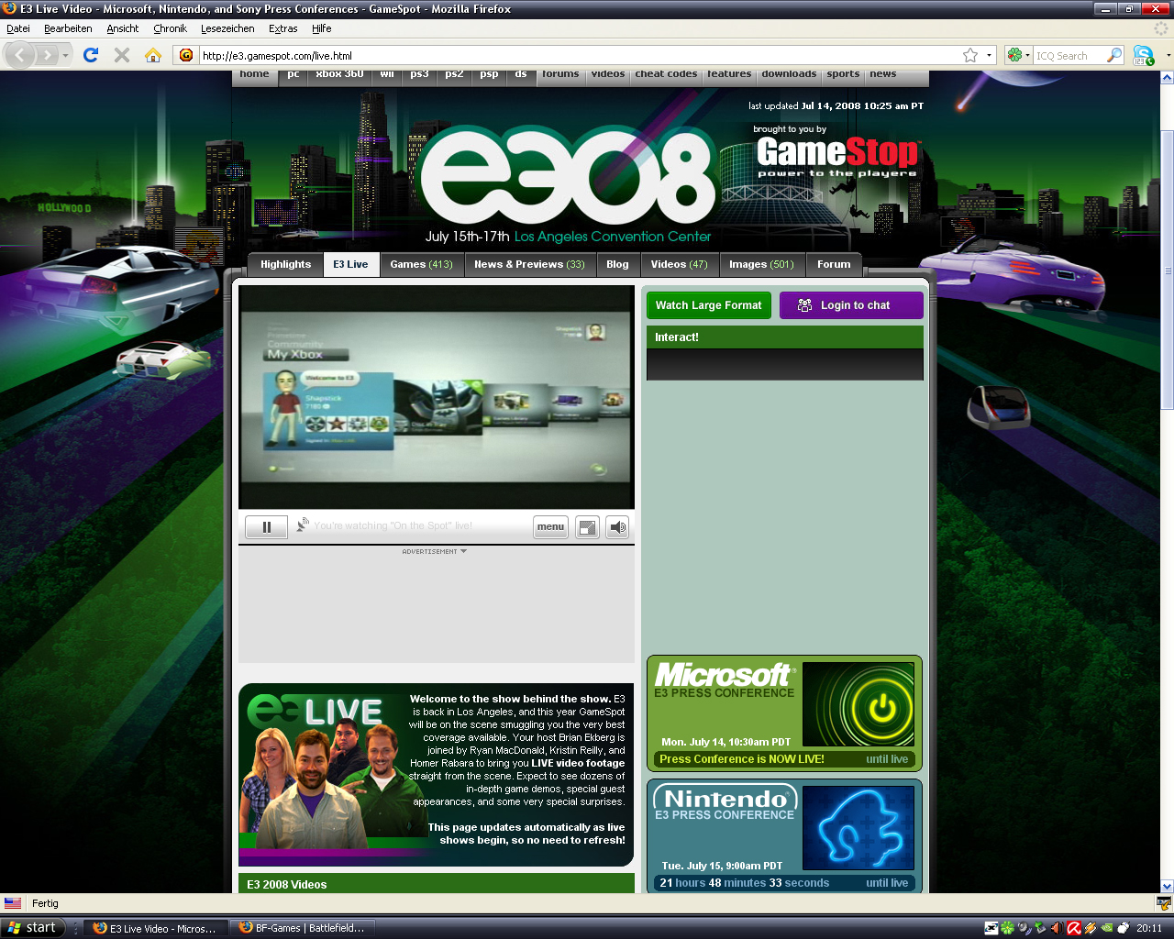Screen dimensions: 1174x939
Task: Click the xbox 360 nav link
Action: point(339,75)
